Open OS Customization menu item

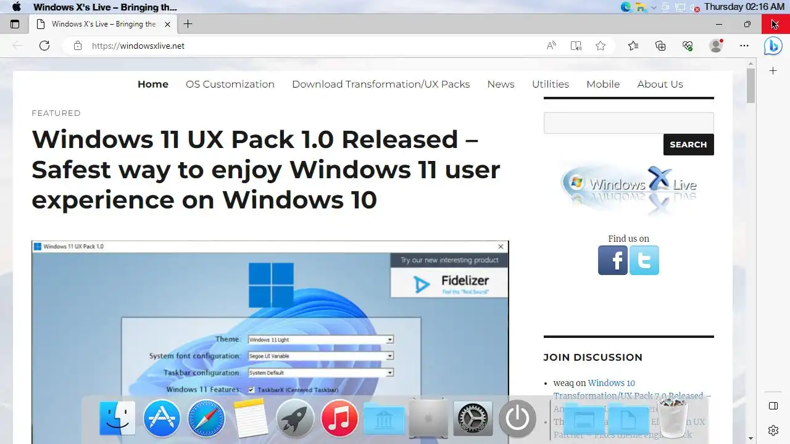click(230, 84)
